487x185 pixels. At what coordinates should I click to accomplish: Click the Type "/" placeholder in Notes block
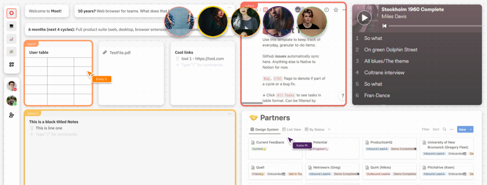tap(56, 135)
